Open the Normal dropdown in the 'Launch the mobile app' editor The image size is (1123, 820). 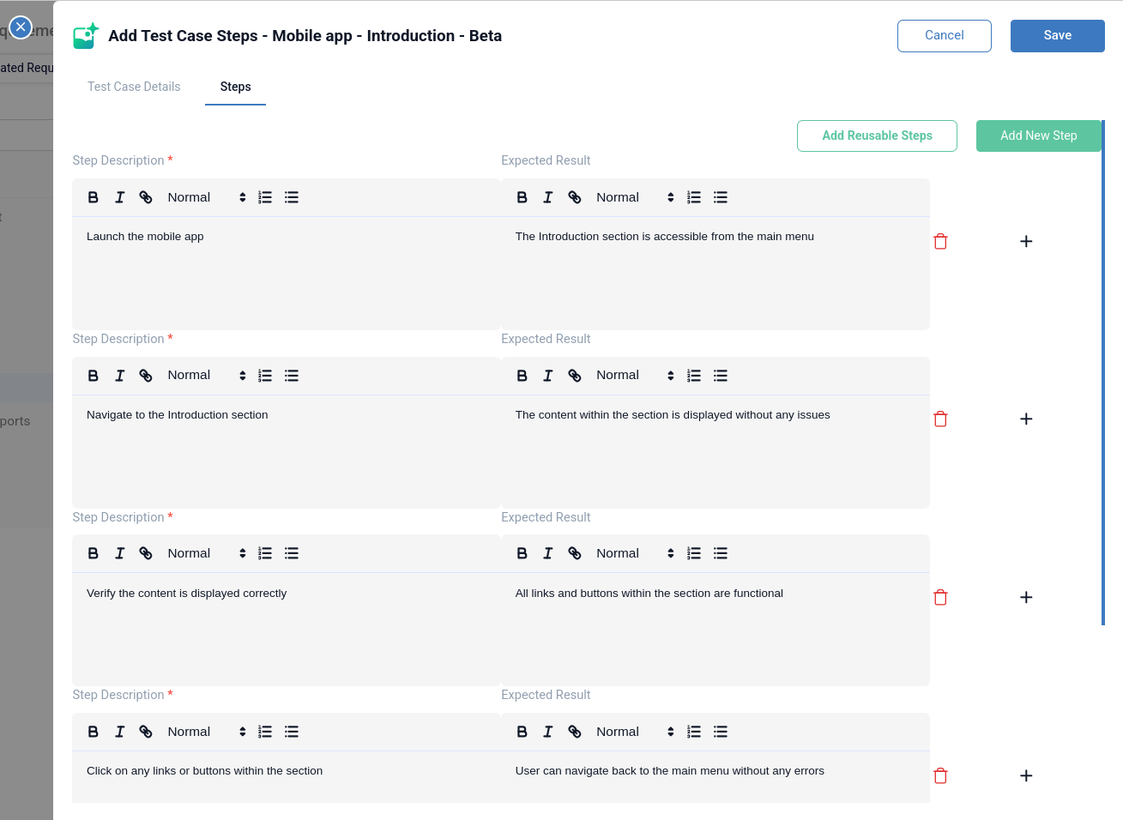[x=206, y=197]
